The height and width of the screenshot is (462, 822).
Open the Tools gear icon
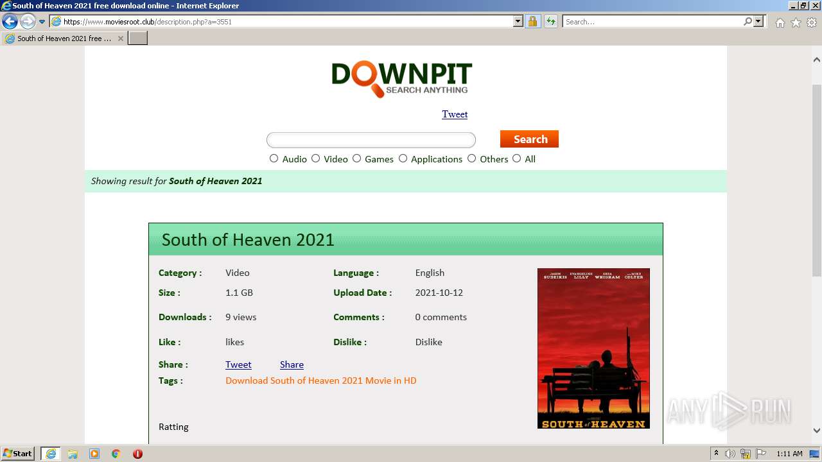(812, 22)
